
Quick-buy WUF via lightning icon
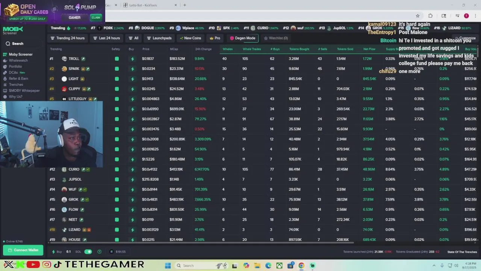[x=132, y=190]
